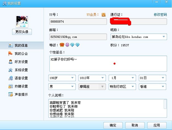The image size is (172, 130).
Task: Open the gender dropdown showing 男
Action: point(62,87)
